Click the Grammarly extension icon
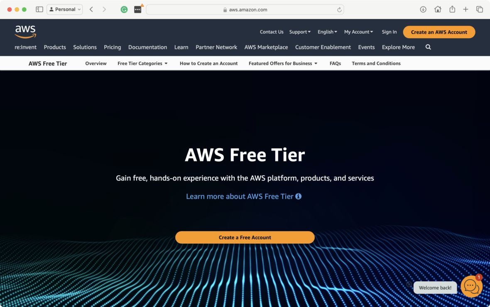The height and width of the screenshot is (307, 490). tap(124, 10)
